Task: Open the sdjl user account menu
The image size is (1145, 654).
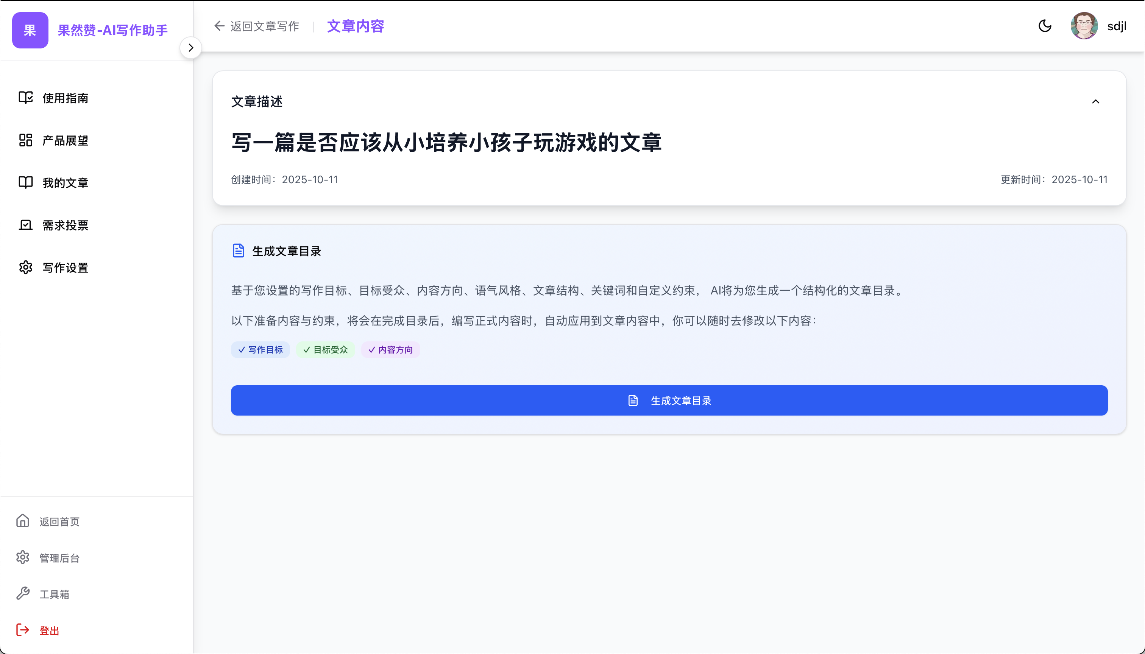Action: 1116,26
